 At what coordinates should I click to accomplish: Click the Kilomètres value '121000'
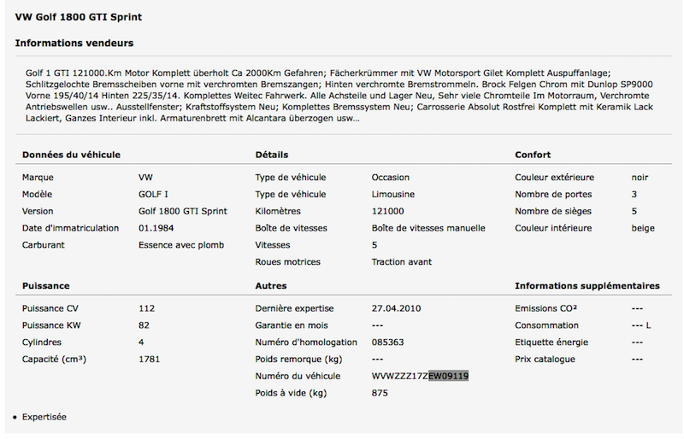coord(388,212)
